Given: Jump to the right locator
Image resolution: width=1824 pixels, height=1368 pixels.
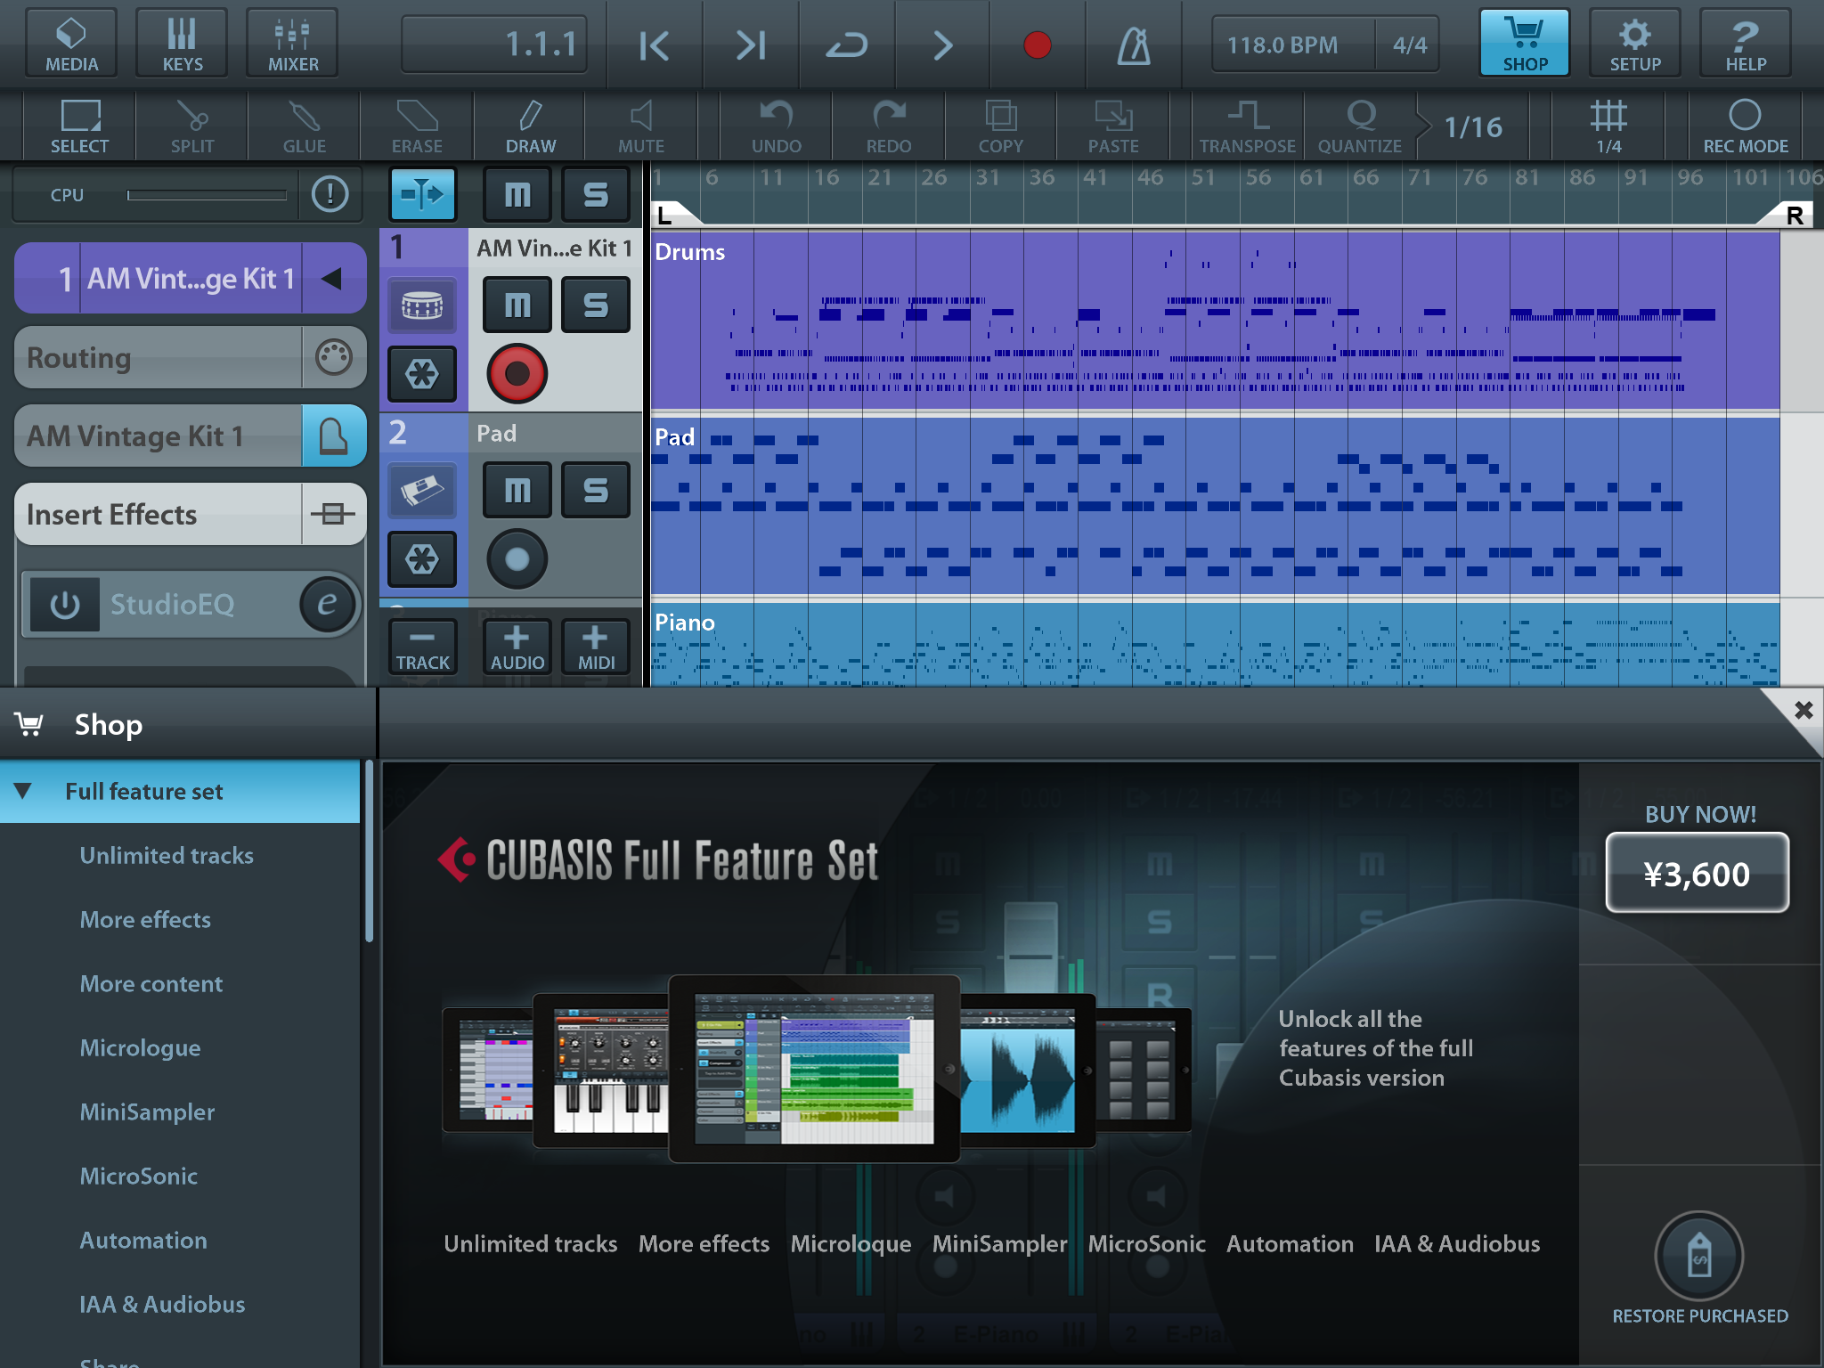Looking at the screenshot, I should (750, 45).
